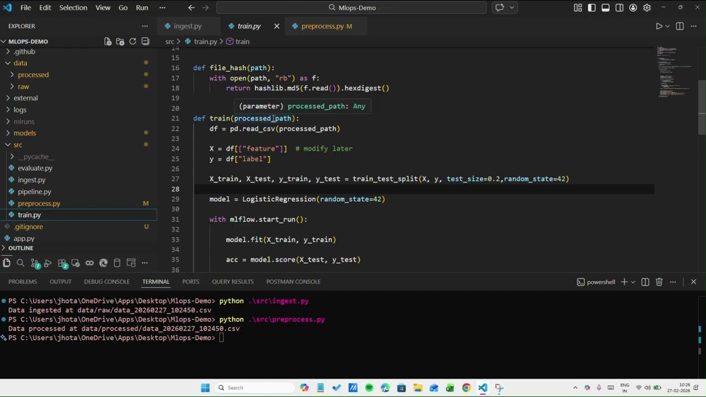Open the database cylinder view icon
The width and height of the screenshot is (706, 397).
click(x=117, y=263)
